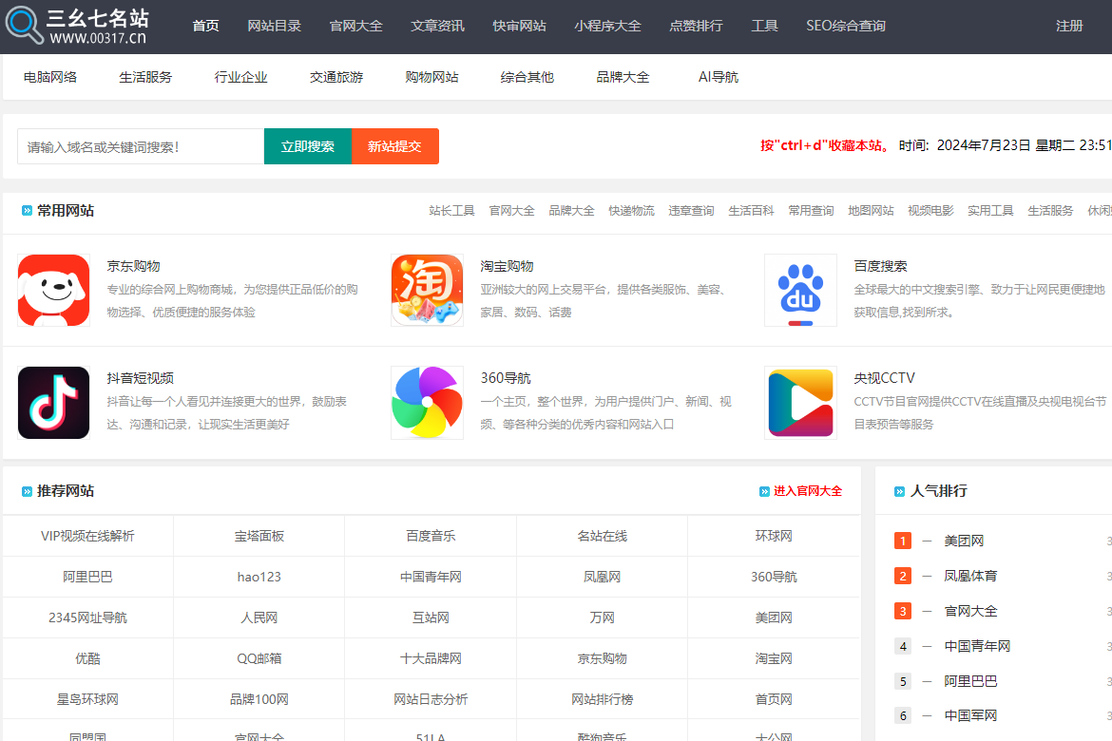Click the 首页网 link
Viewport: 1112px width, 741px height.
point(774,700)
